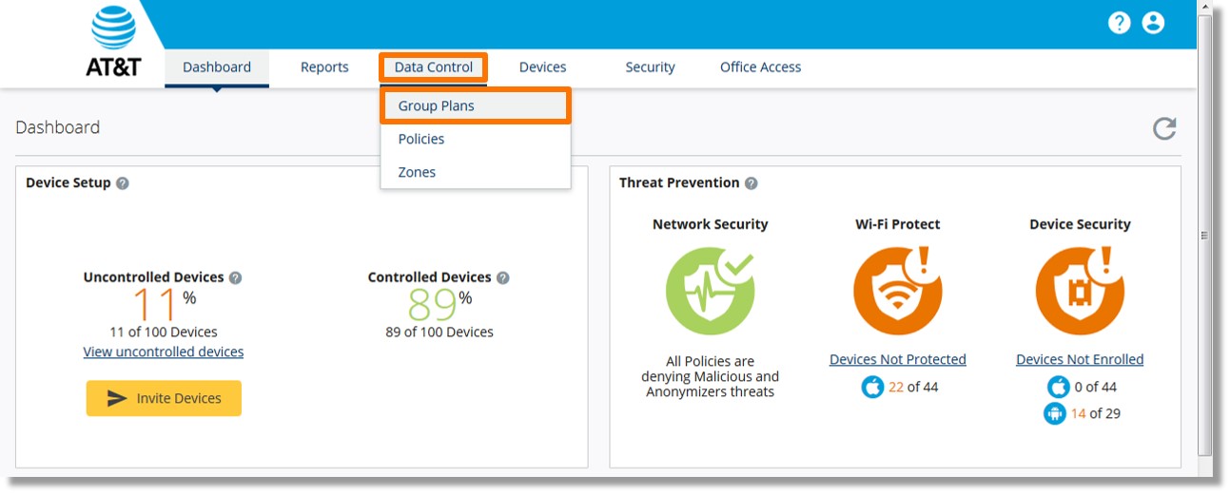Viewport: 1230px width, 494px height.
Task: Open the user account profile icon
Action: 1153,23
